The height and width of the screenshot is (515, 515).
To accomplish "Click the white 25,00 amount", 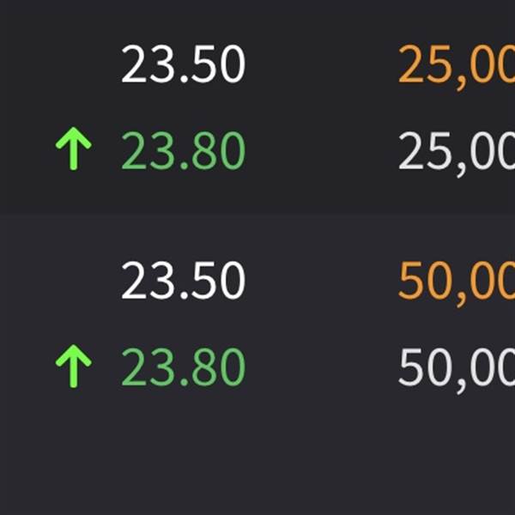I will (x=457, y=154).
